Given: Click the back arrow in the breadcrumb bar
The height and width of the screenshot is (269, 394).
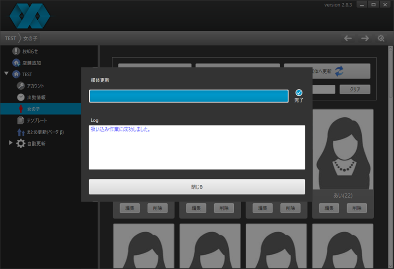Looking at the screenshot, I should [x=348, y=38].
